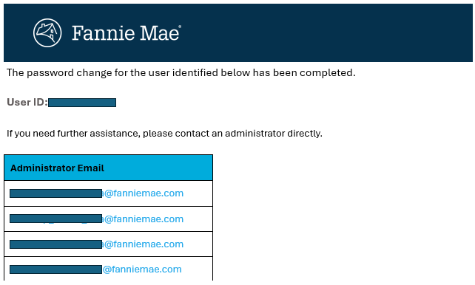Click the empty area of the dark blue banner
Screen dimensions: 475x285
pos(327,32)
